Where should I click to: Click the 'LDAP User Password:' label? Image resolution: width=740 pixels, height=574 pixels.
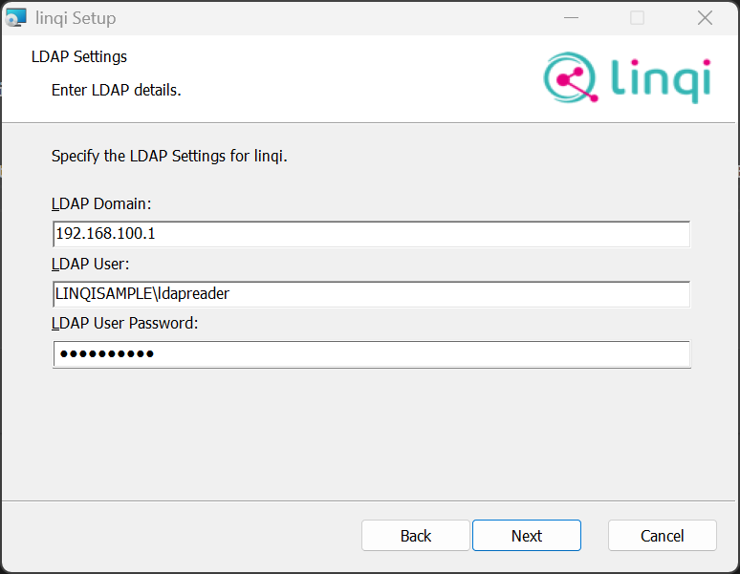124,323
